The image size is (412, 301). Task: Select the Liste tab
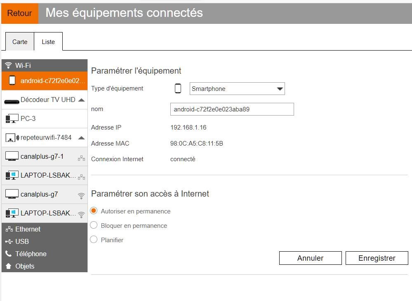click(48, 42)
